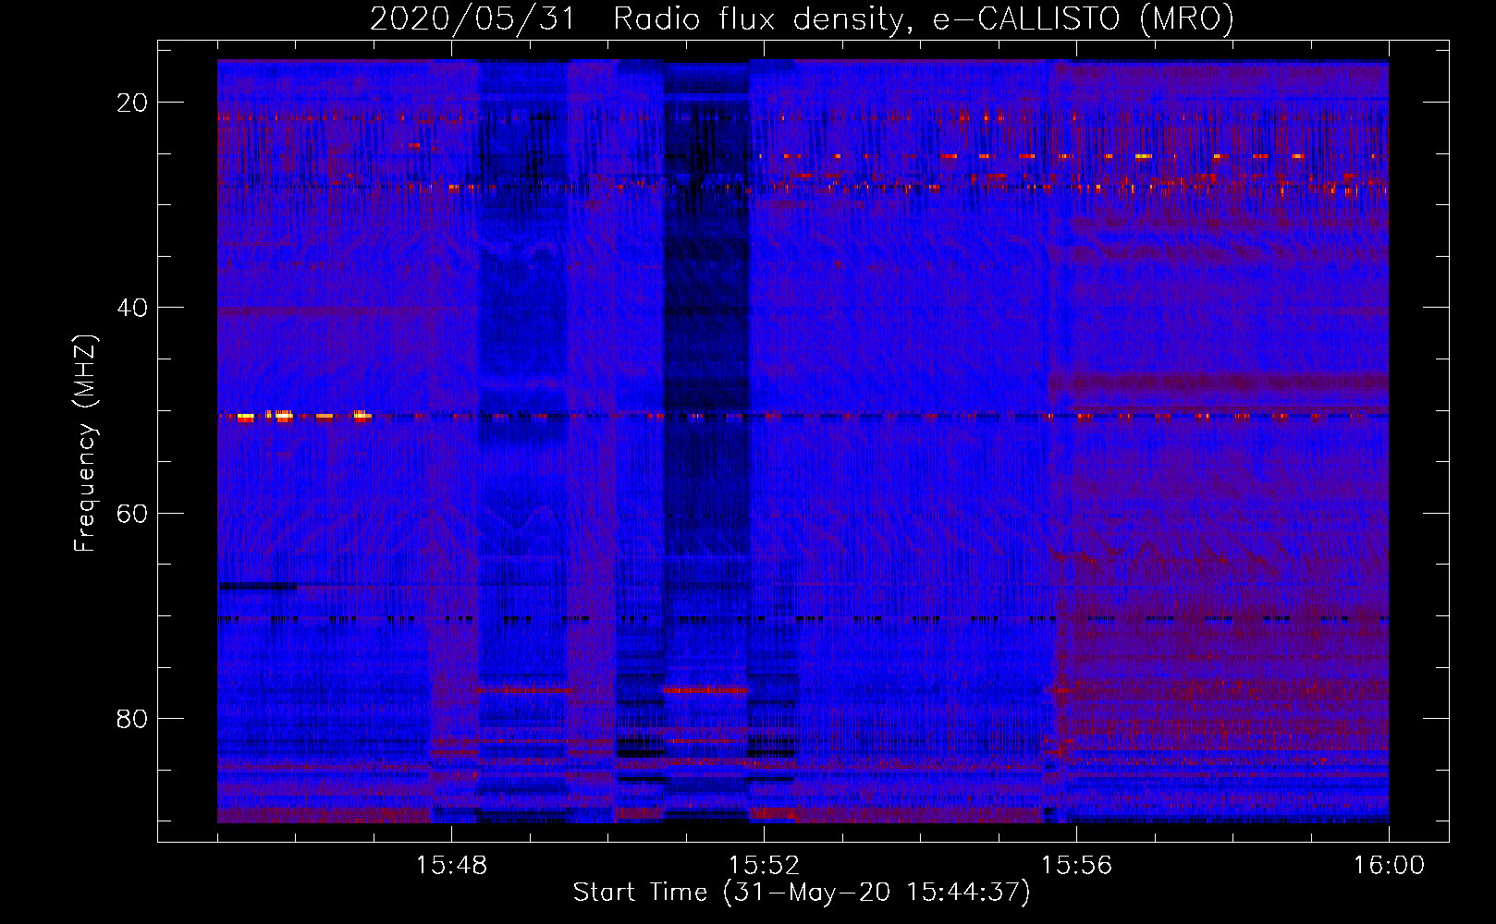This screenshot has width=1496, height=924.
Task: Click the '15:48' time tick label
Action: 451,866
